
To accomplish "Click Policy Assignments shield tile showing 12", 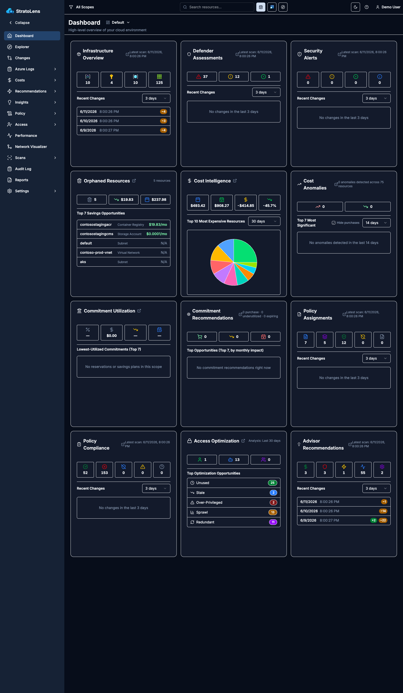I will [344, 340].
